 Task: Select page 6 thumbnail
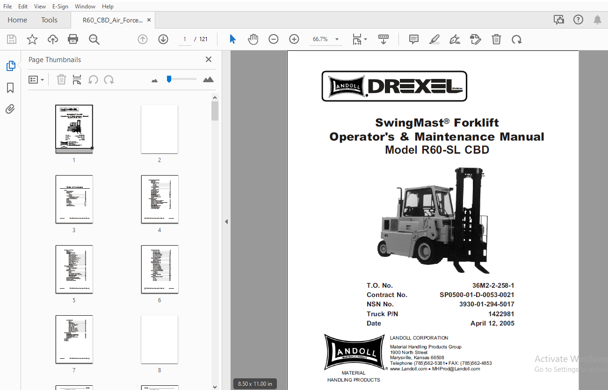[x=159, y=269]
